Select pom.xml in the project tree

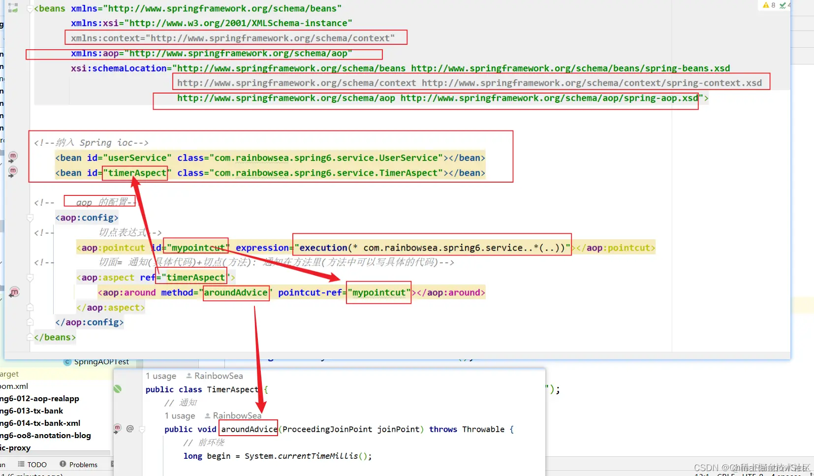[14, 386]
